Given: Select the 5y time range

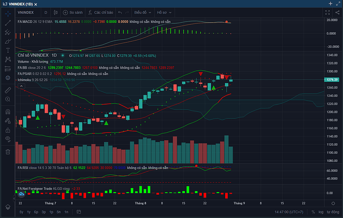Looking at the screenshot, I should (x=21, y=212).
